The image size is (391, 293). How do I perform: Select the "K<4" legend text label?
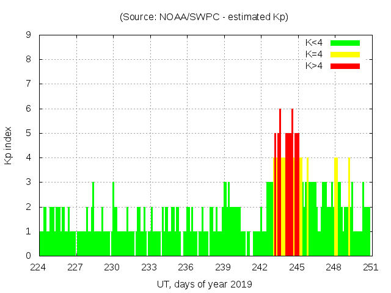[315, 43]
